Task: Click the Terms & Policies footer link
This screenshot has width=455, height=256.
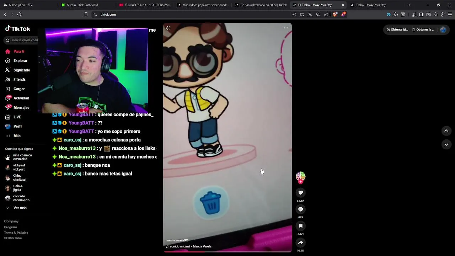Action: 16,233
